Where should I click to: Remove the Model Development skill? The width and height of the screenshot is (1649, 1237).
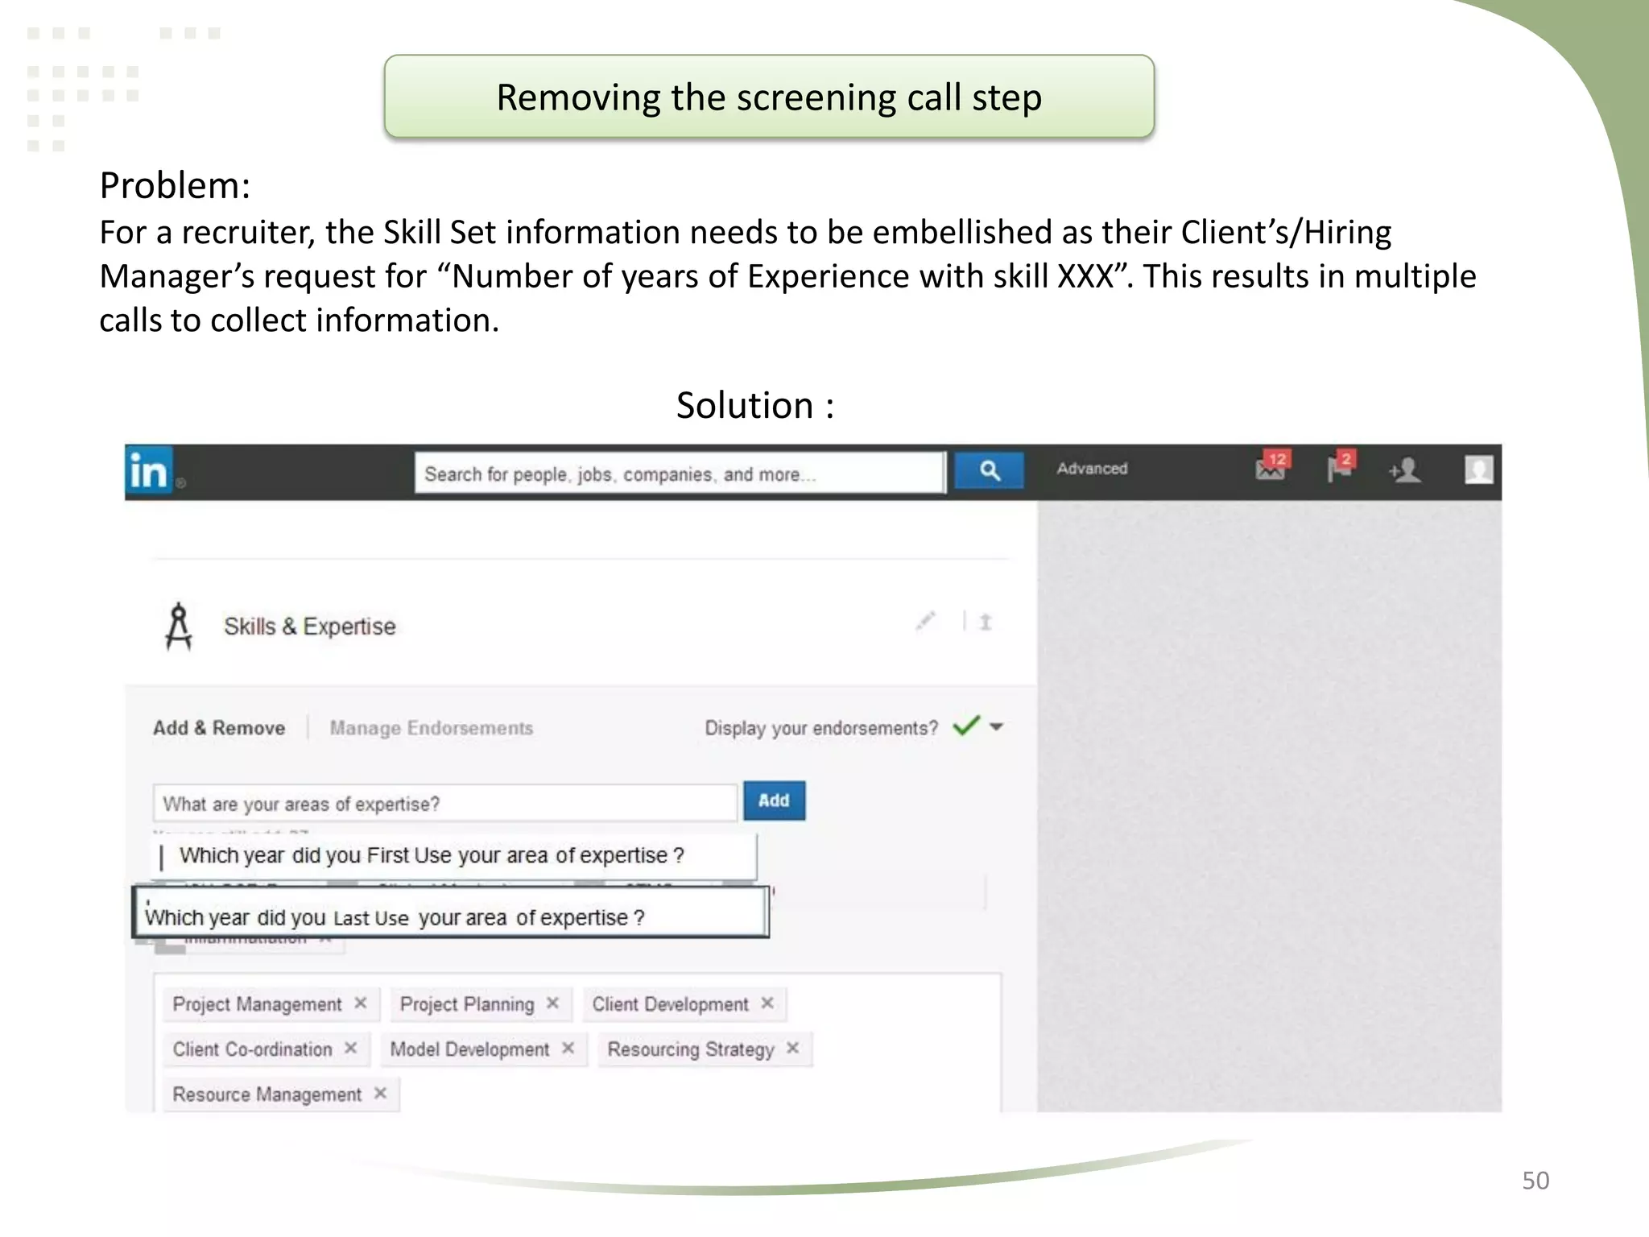[568, 1048]
